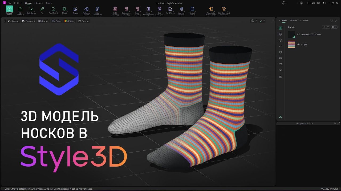Select the Select/Move tool
Screen dimensions: 341x191
click(x=9, y=11)
